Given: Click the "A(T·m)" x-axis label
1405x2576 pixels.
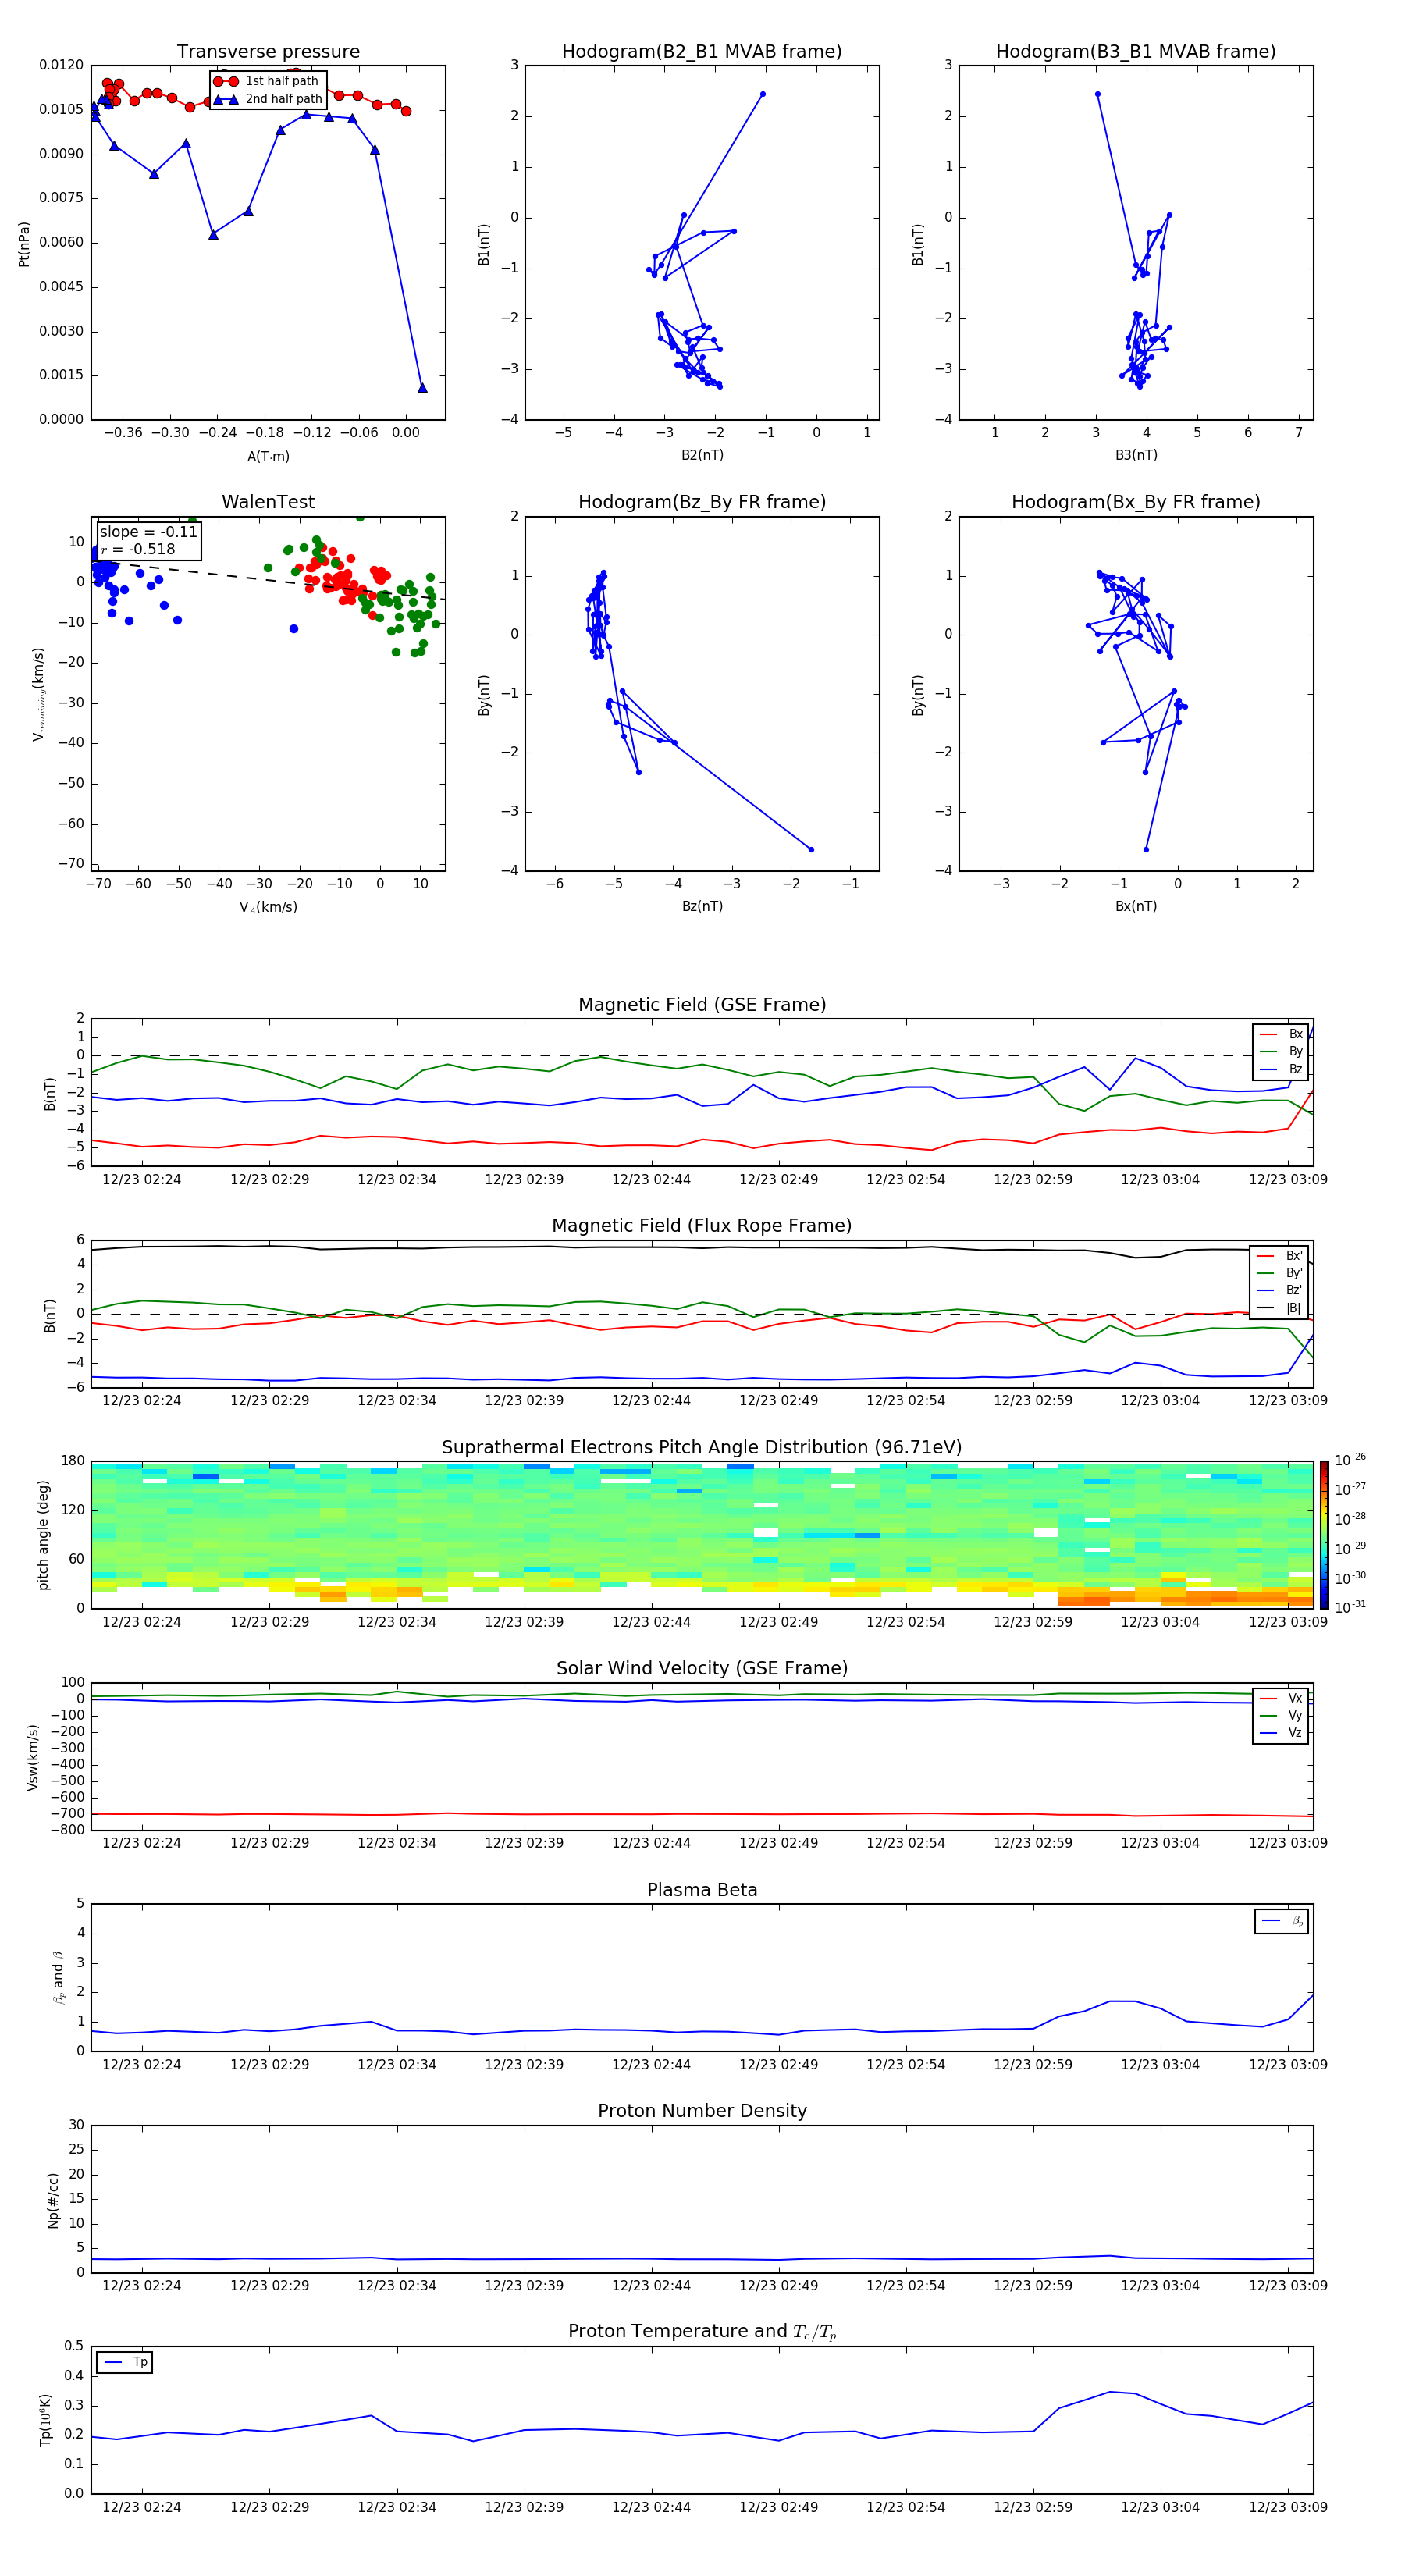Looking at the screenshot, I should point(268,456).
